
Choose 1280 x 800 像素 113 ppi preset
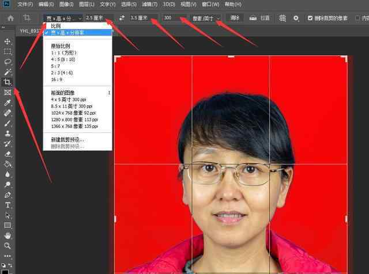click(77, 120)
